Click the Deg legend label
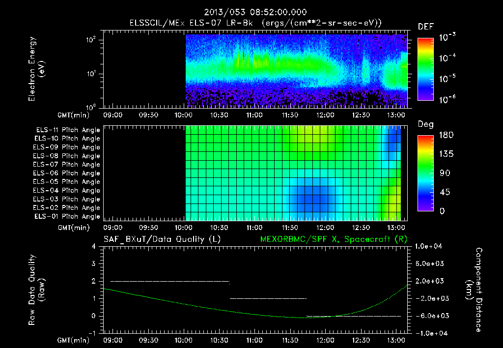503x348 pixels. tap(425, 124)
